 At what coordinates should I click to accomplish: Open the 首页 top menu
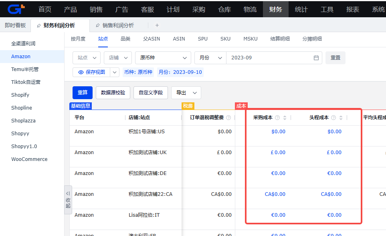coord(45,9)
